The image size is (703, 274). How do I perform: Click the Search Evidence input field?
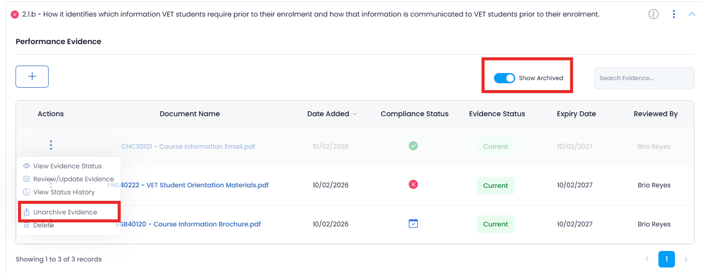tap(644, 78)
